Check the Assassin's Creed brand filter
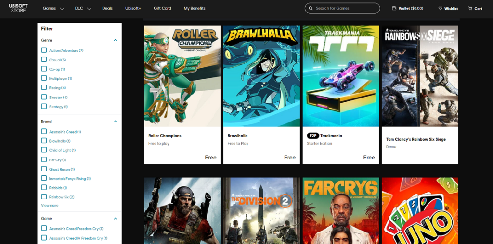Viewport: 493px width, 244px height. tap(44, 132)
